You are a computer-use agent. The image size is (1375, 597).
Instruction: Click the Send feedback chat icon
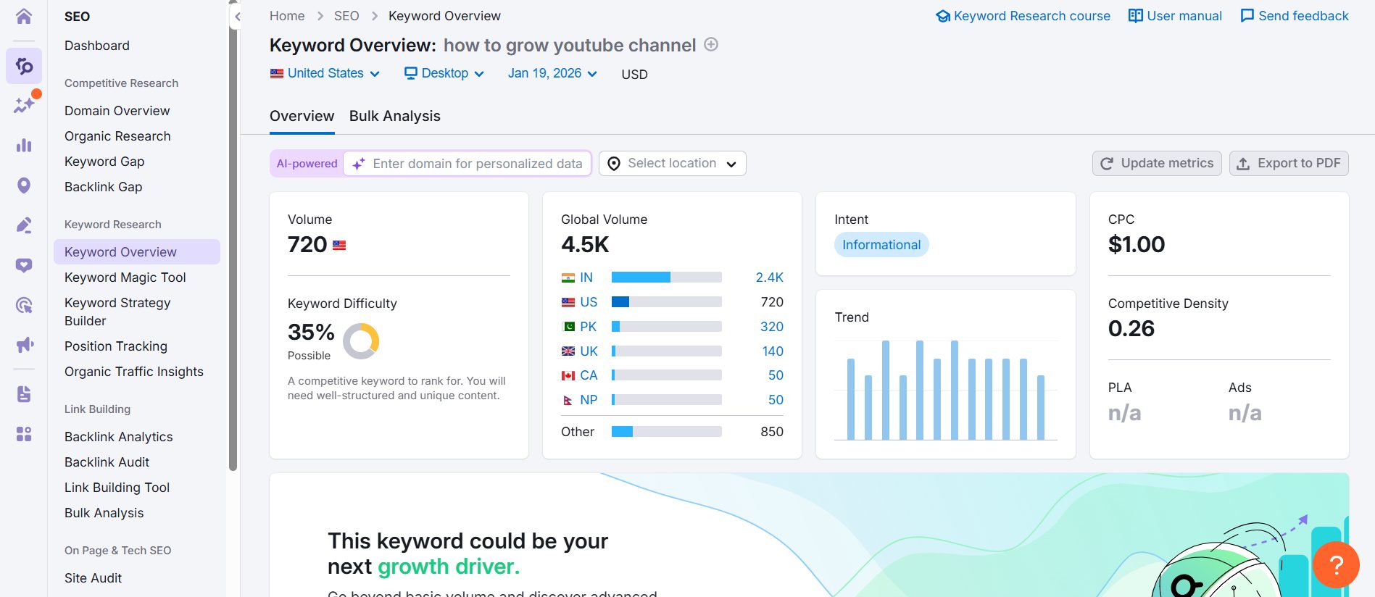pos(1247,16)
